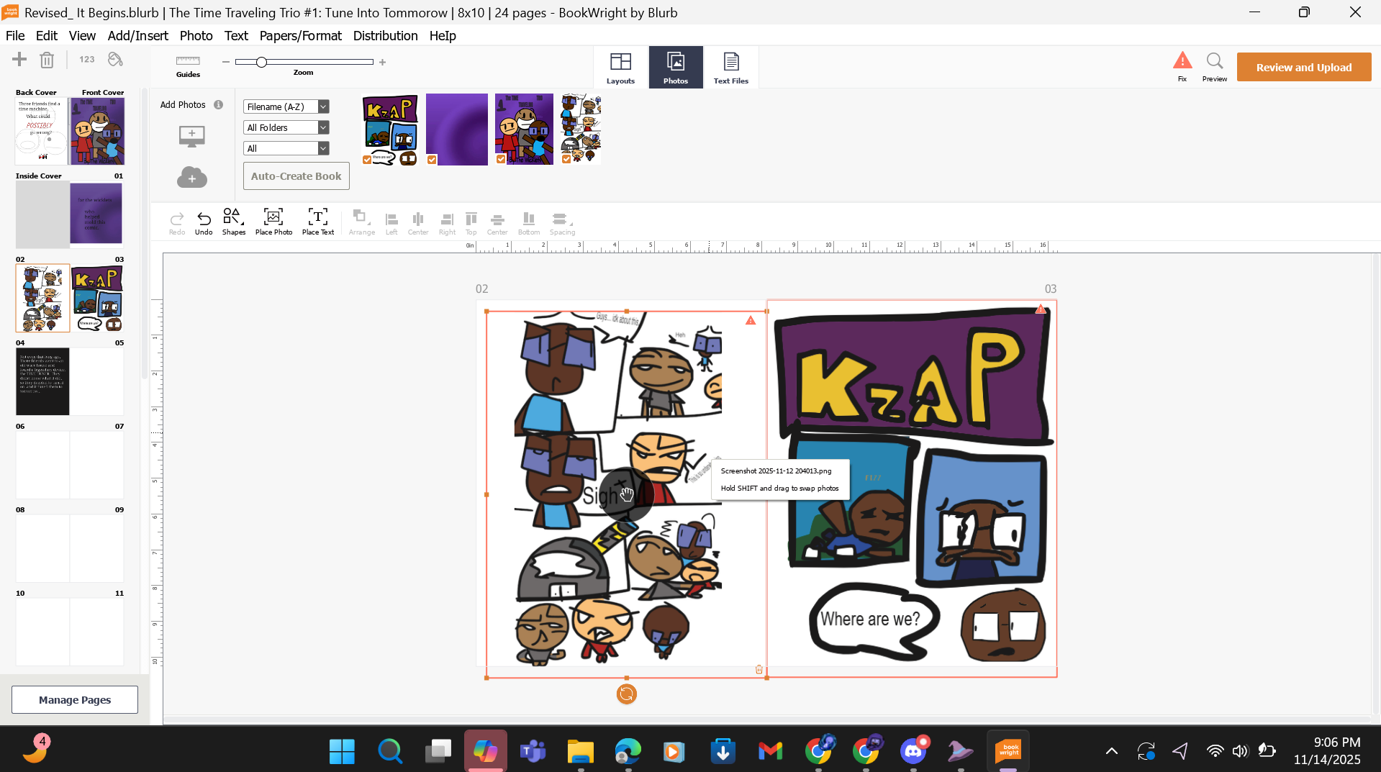The image size is (1381, 772).
Task: Switch to the Layouts tab
Action: pyautogui.click(x=620, y=67)
